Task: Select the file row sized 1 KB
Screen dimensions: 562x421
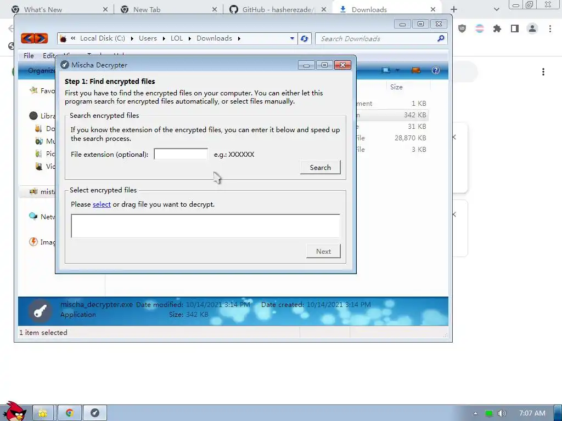Action: click(x=392, y=104)
